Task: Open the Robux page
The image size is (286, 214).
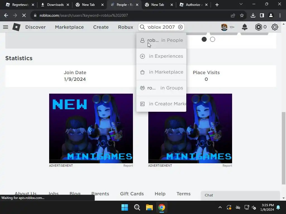Action: pyautogui.click(x=125, y=27)
